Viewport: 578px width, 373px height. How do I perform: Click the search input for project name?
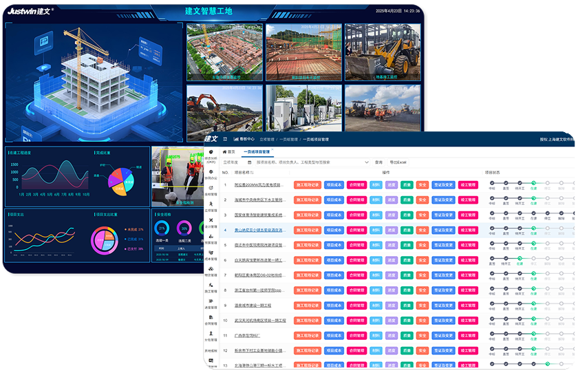[303, 162]
